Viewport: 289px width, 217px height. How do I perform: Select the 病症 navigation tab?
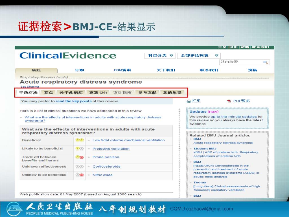coord(36,70)
